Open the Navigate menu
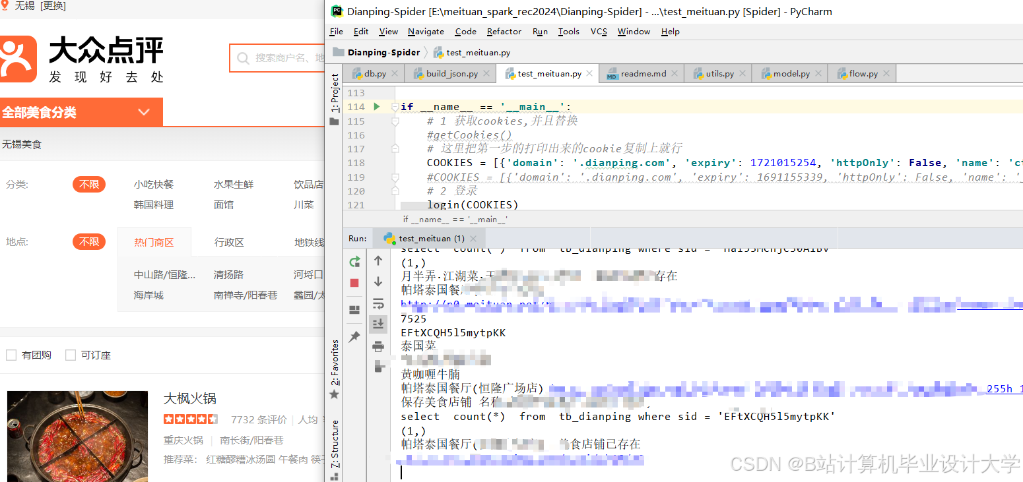 pos(426,32)
